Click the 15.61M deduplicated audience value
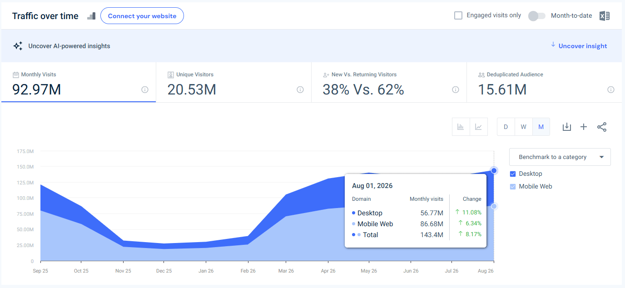 click(x=502, y=89)
